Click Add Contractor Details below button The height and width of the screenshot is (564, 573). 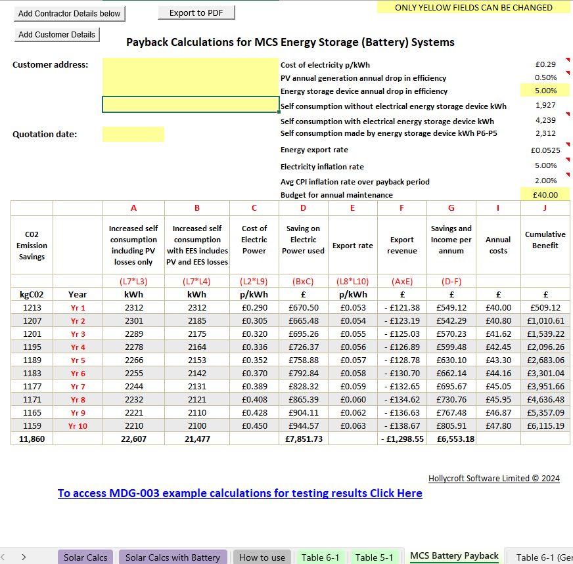[x=69, y=13]
